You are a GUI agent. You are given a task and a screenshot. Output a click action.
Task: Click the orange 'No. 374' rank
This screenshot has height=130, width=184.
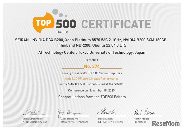[x=92, y=66]
